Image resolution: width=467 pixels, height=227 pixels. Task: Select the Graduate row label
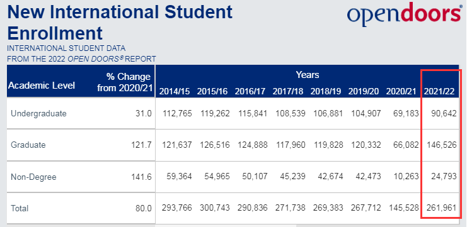tap(28, 145)
